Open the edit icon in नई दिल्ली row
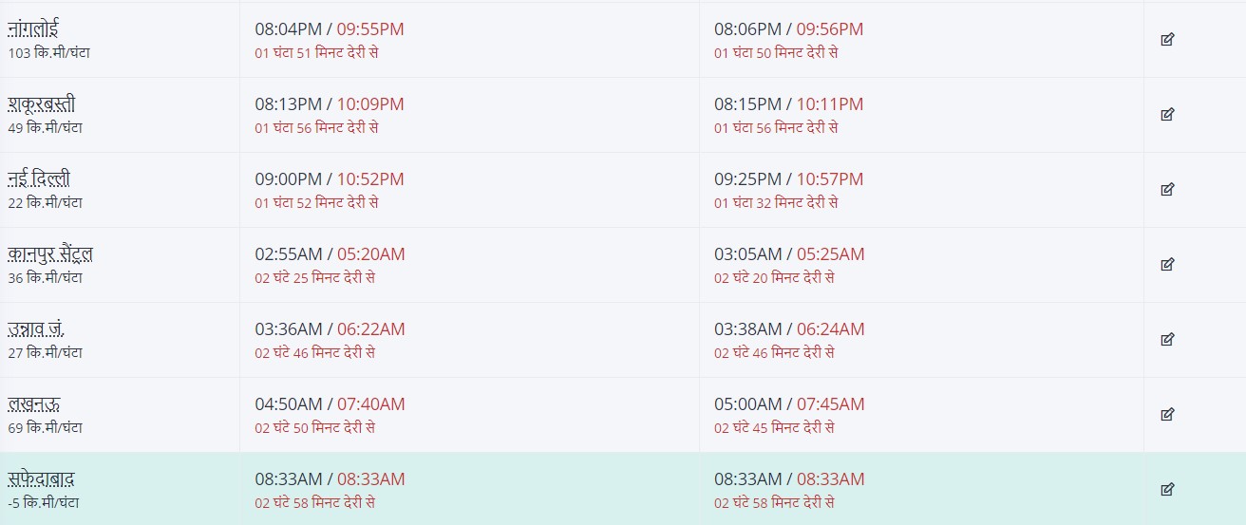 1167,190
